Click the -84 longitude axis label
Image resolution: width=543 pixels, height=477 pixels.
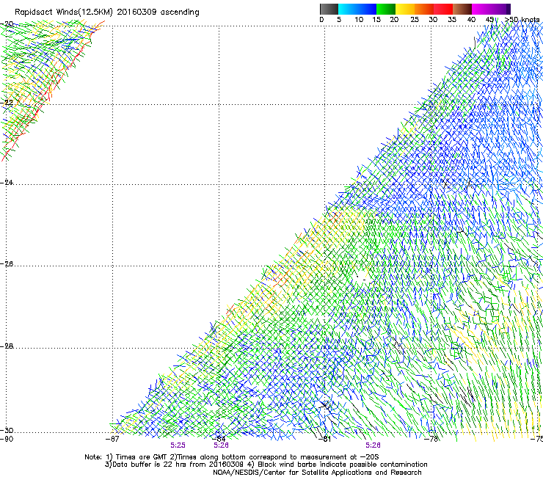tap(219, 439)
